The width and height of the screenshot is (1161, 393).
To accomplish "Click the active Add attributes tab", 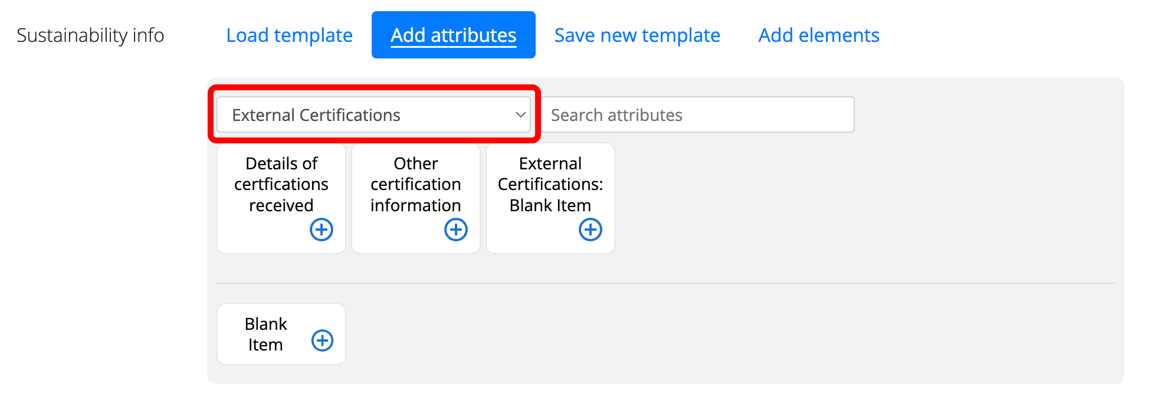I will (x=453, y=35).
